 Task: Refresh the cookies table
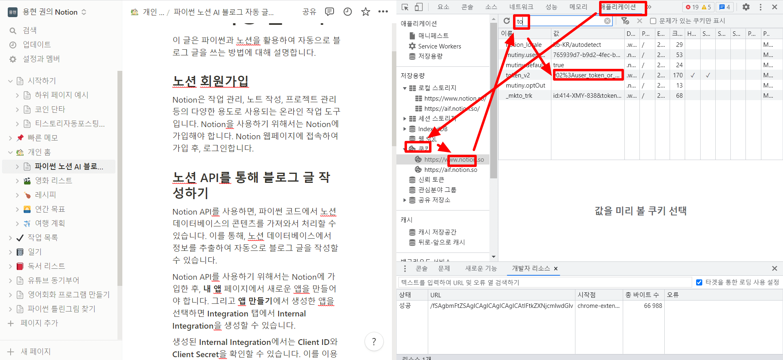point(507,21)
